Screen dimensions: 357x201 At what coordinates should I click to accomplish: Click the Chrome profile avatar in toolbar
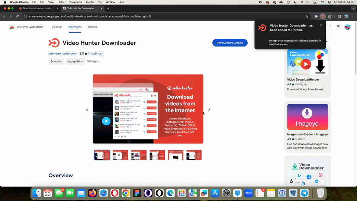[346, 16]
